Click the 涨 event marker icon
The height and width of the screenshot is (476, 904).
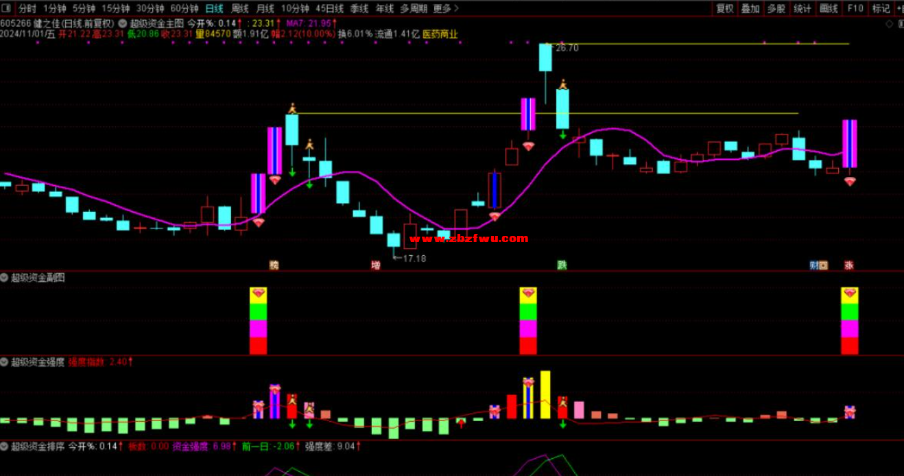click(849, 265)
